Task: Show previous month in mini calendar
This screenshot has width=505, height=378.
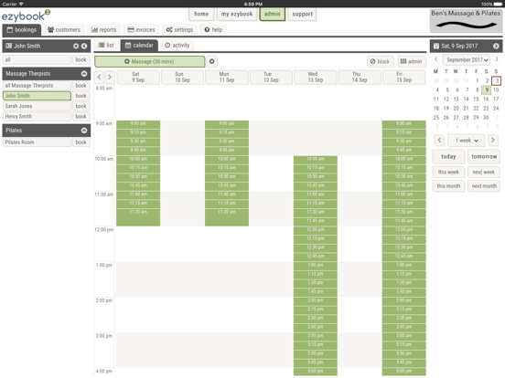Action: pos(436,59)
